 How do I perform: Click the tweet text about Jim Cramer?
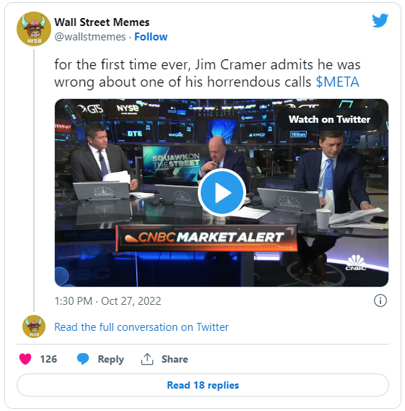point(207,73)
